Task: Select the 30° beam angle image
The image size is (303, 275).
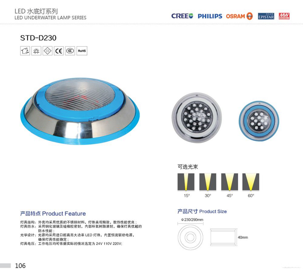Action: point(208,182)
